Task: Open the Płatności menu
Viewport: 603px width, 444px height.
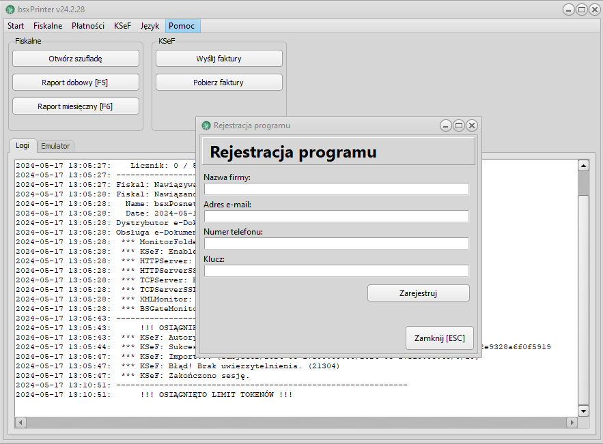Action: tap(88, 26)
